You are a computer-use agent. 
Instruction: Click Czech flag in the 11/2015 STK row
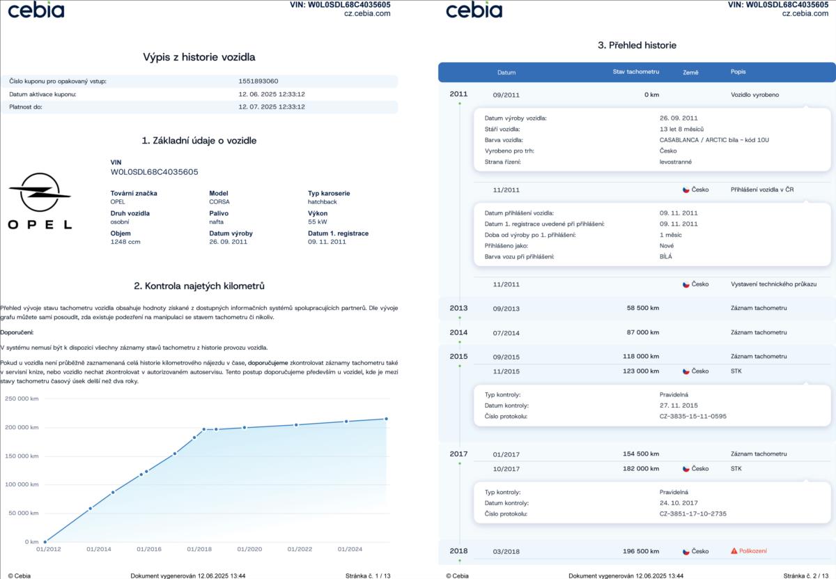686,371
